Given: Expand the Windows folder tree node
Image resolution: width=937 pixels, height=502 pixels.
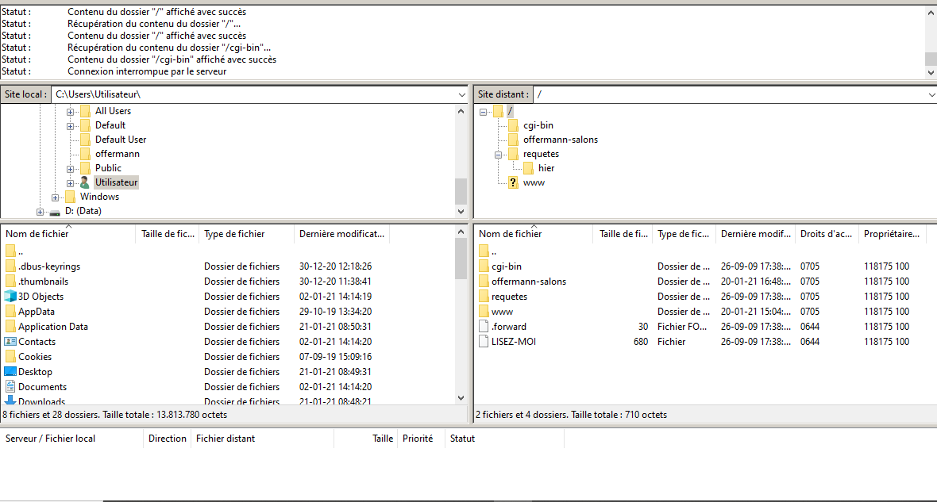Looking at the screenshot, I should tap(55, 197).
